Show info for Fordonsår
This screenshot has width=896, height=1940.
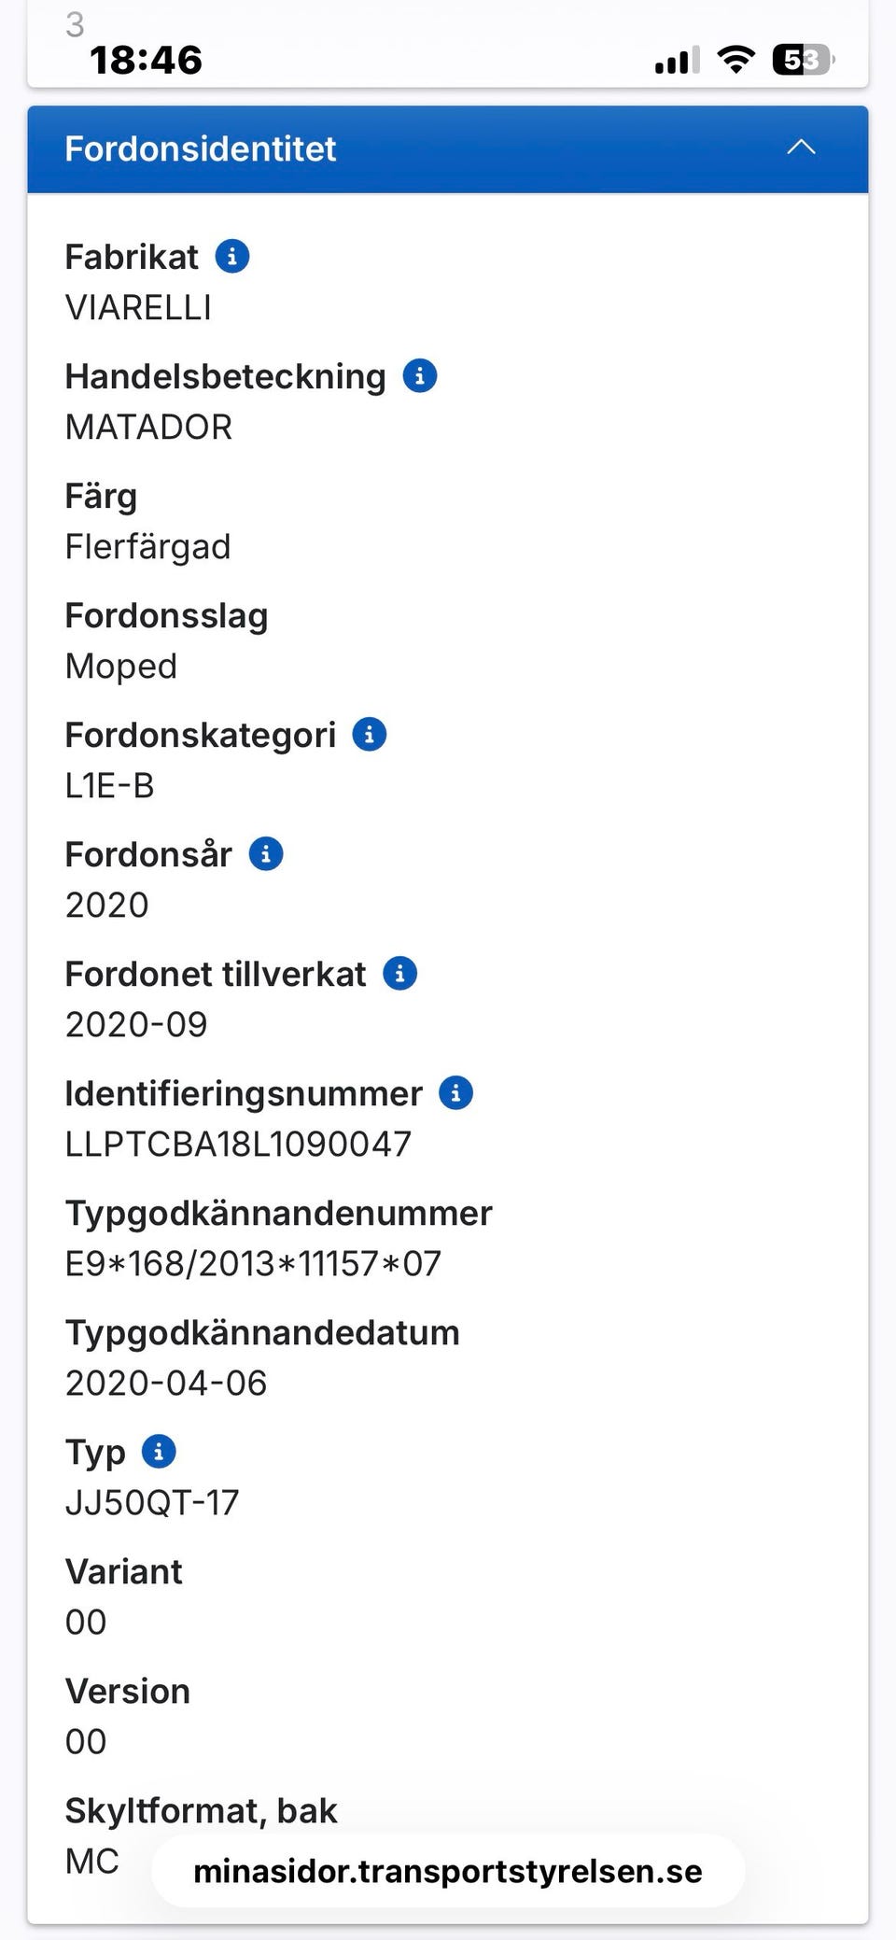pos(266,853)
